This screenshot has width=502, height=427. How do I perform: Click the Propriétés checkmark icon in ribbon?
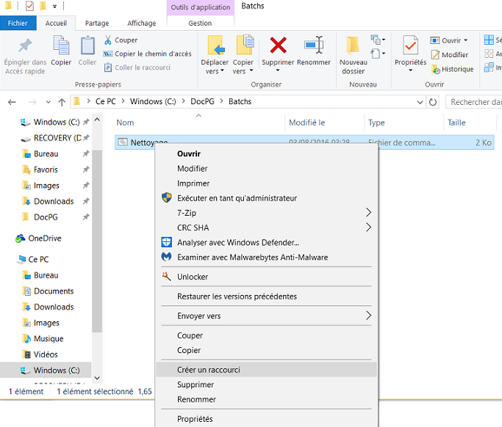tap(410, 45)
